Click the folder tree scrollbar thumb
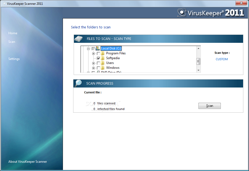Screen dimensions: 249x171 pyautogui.click(x=198, y=61)
